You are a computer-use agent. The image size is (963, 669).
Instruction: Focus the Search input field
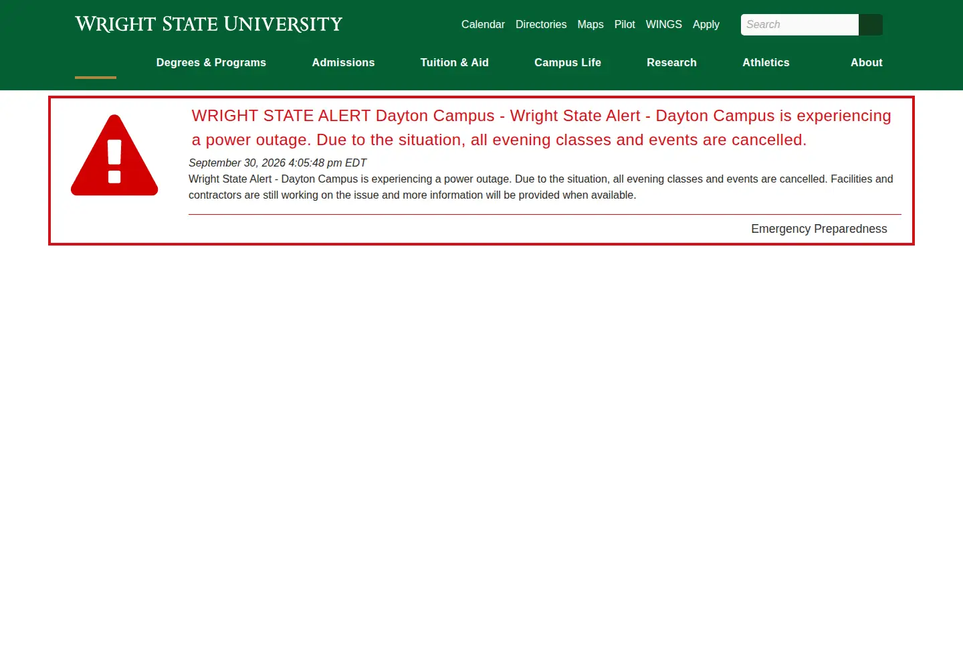click(800, 25)
